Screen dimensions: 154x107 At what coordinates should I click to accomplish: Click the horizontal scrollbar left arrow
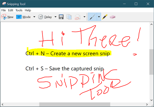coord(3,104)
